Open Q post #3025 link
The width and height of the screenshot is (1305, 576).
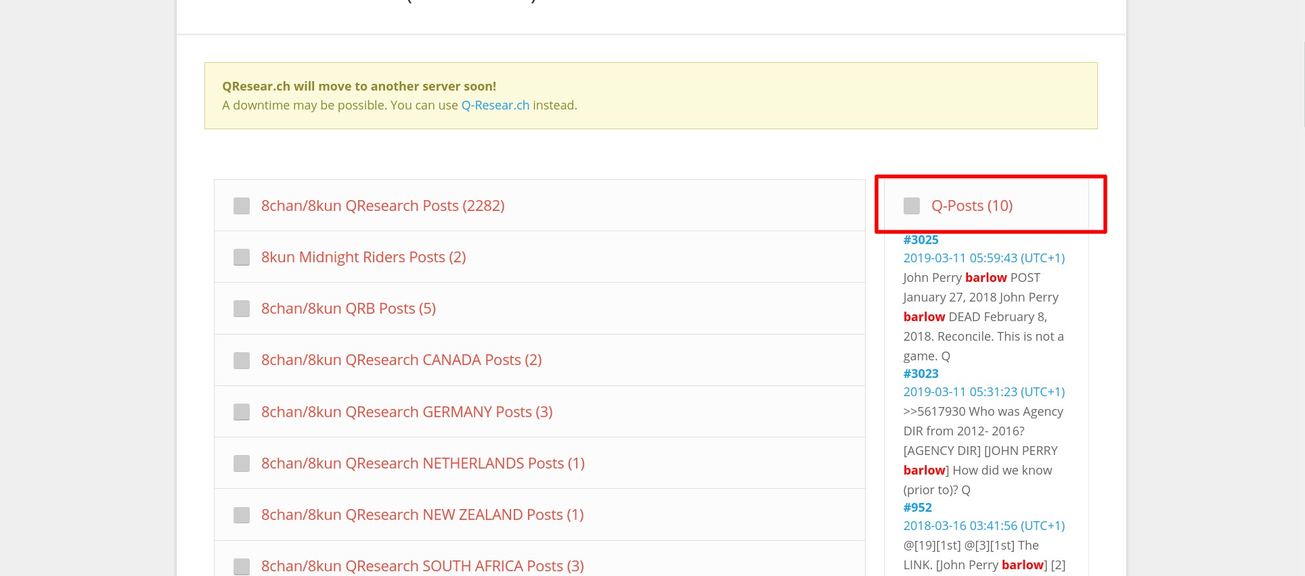pyautogui.click(x=921, y=240)
